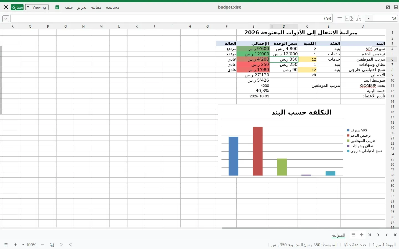This screenshot has width=399, height=249.
Task: Click the save document icon
Action: 395,7
